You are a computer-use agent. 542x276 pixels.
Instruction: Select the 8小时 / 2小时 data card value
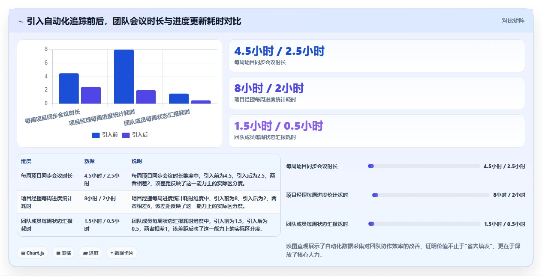pos(269,89)
